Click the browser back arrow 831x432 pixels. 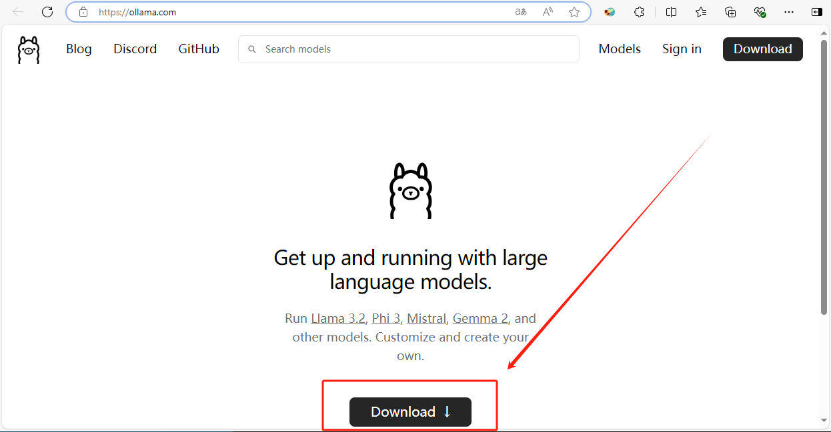tap(18, 12)
